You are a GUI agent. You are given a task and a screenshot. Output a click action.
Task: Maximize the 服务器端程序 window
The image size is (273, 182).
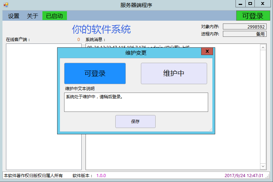250,4
